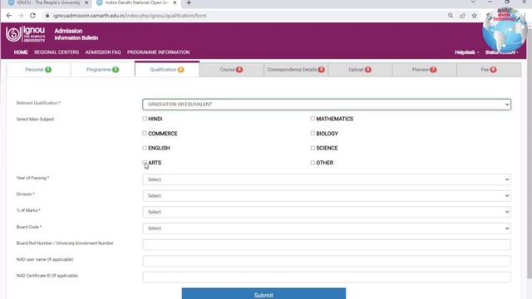
Task: Expand the Division dropdown
Action: pos(327,196)
